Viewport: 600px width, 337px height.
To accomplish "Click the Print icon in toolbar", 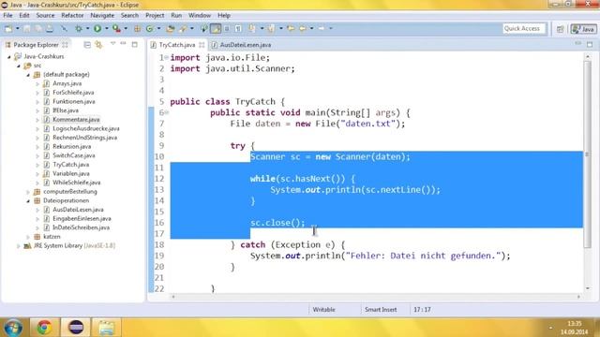I will 50,29.
